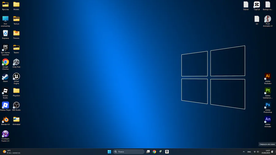Select the Backup-co... file icon
The height and width of the screenshot is (155, 276).
[x=268, y=6]
